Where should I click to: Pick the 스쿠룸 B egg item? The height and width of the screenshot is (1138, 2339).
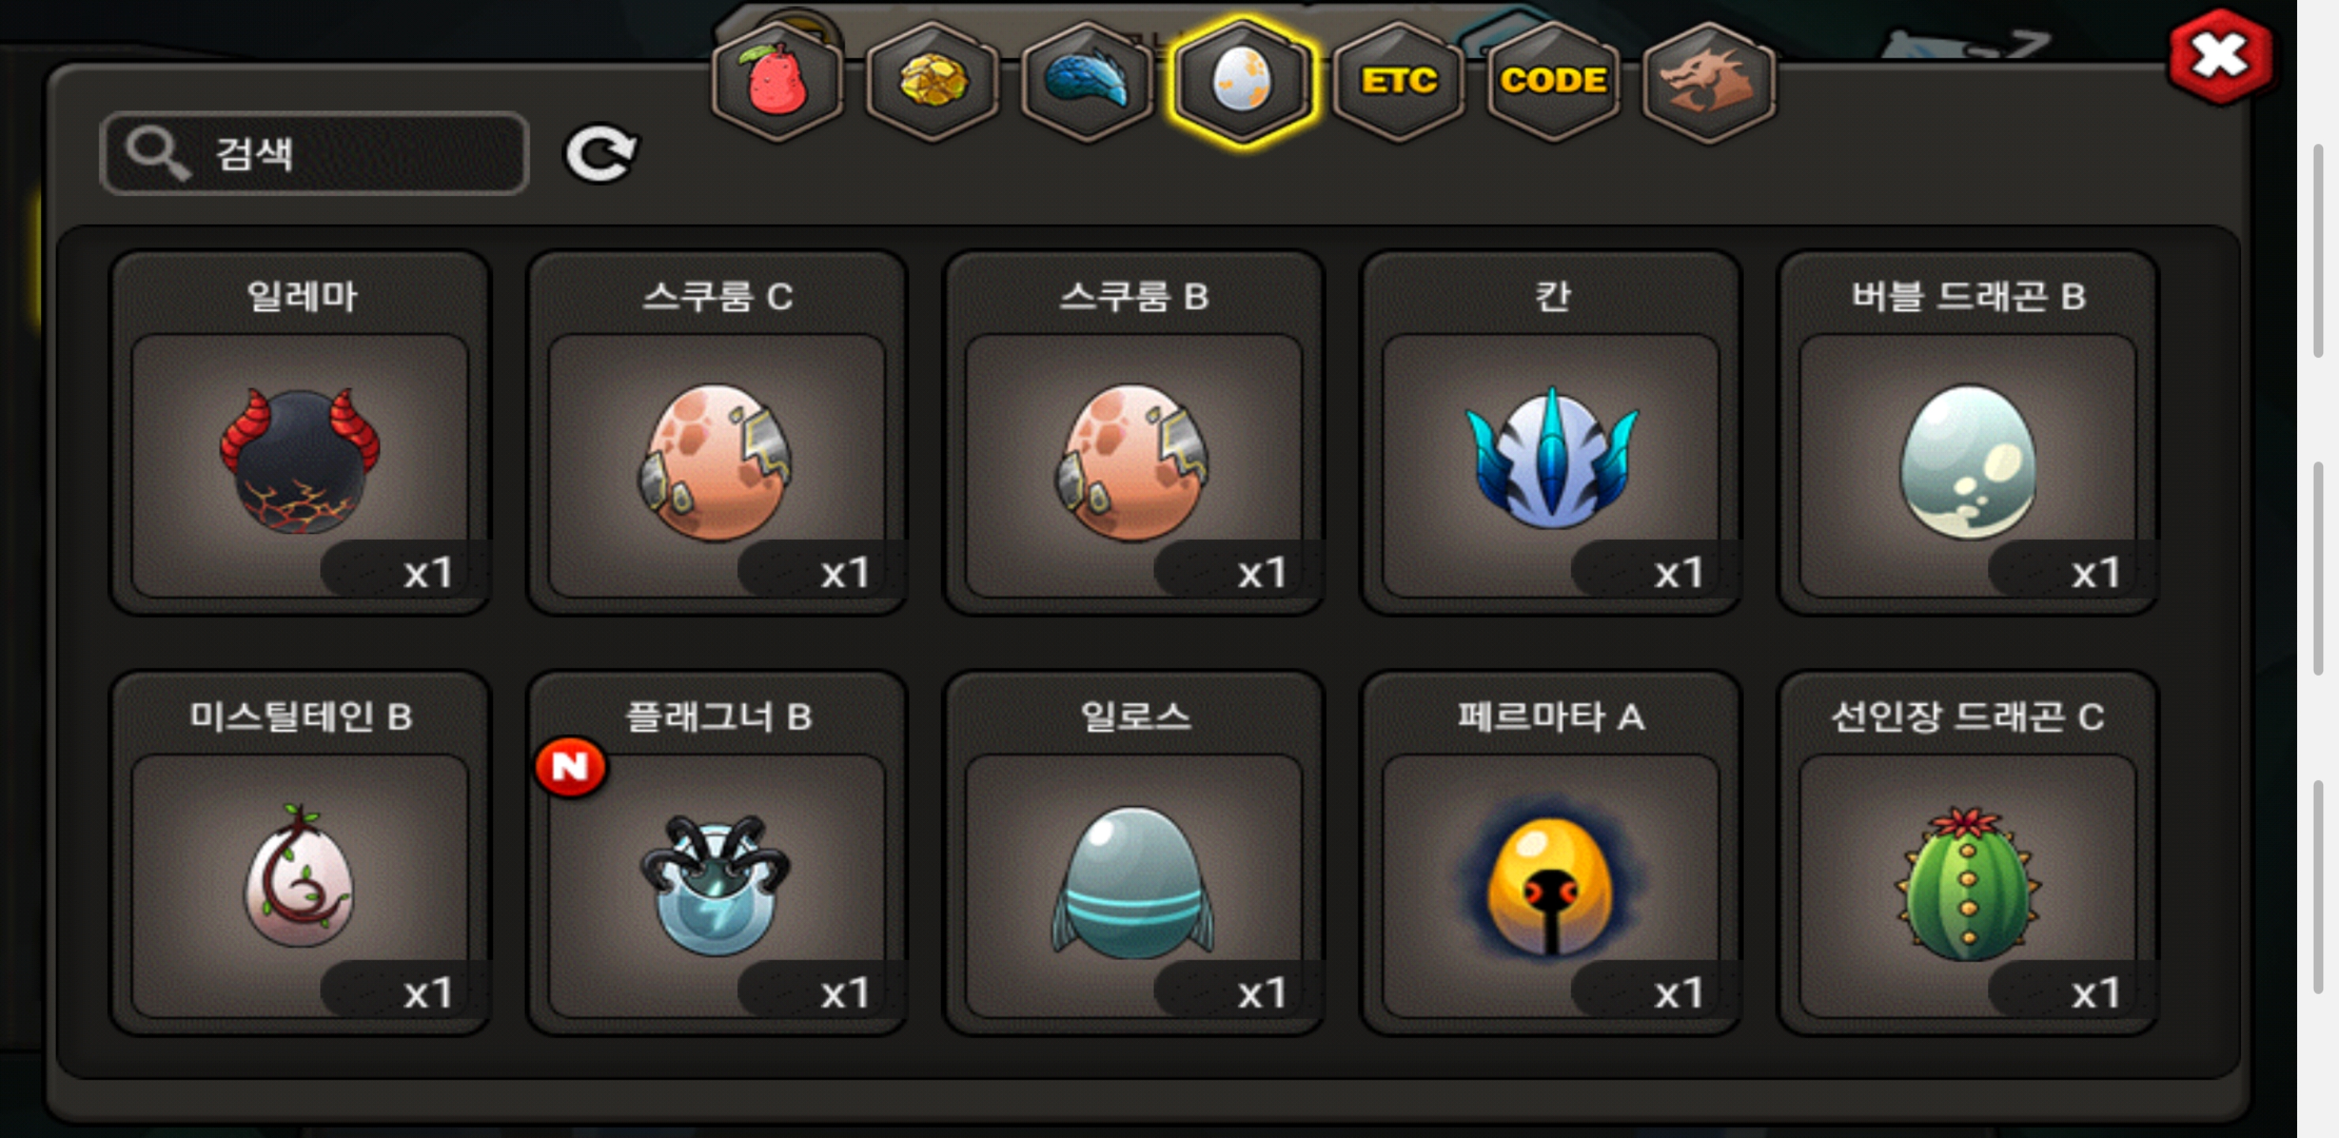(1134, 433)
